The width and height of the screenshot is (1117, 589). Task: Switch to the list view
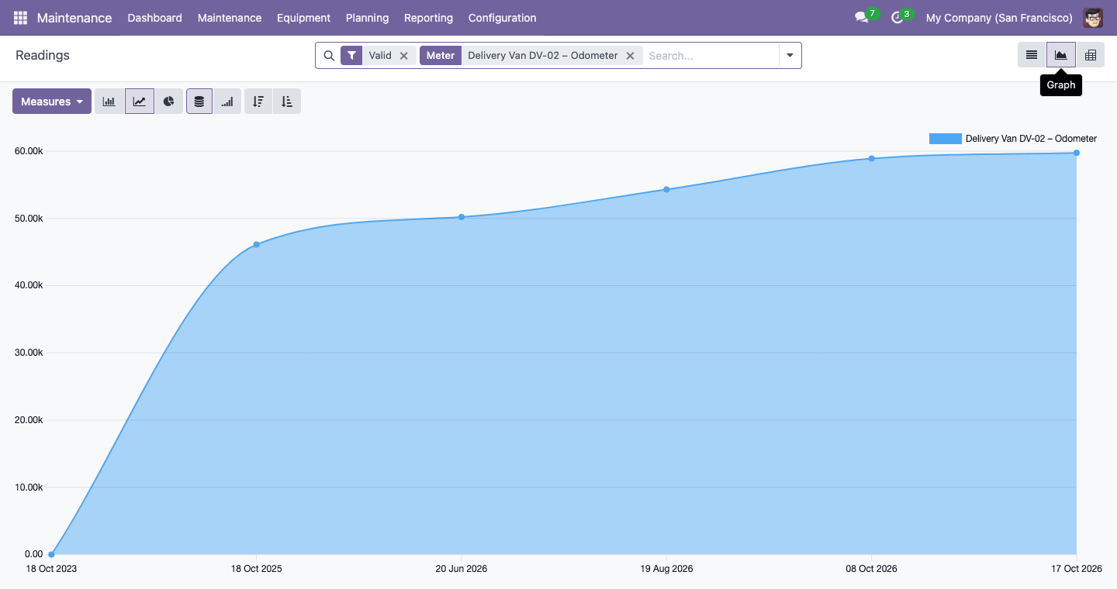1032,55
